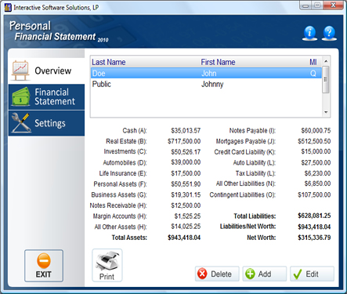Click the Tax Liability value $6,230.00
347x294 pixels.
tap(317, 173)
